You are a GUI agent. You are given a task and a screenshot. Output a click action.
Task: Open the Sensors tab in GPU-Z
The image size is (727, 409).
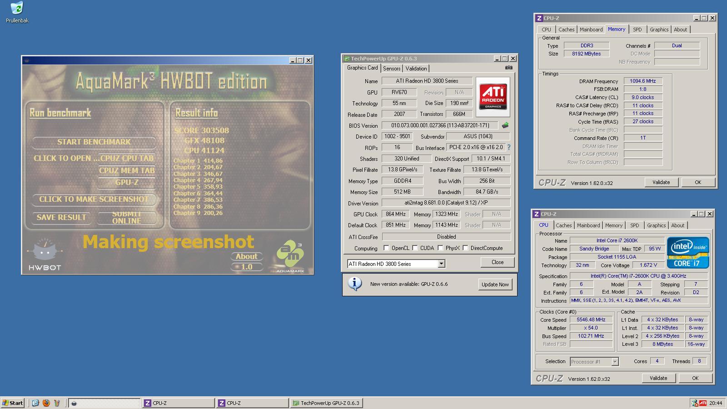[x=392, y=69]
